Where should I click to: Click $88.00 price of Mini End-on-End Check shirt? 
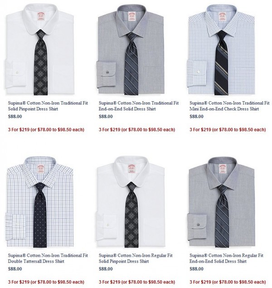196,116
